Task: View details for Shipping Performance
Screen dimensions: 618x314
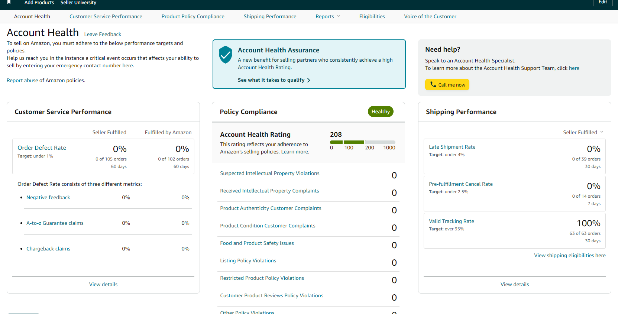Action: (515, 285)
